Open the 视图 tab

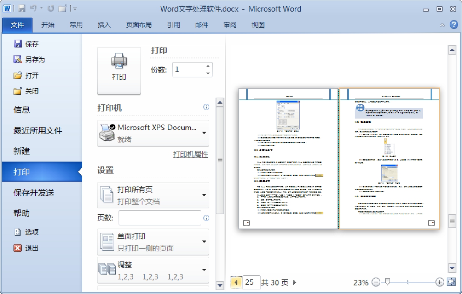coord(258,25)
